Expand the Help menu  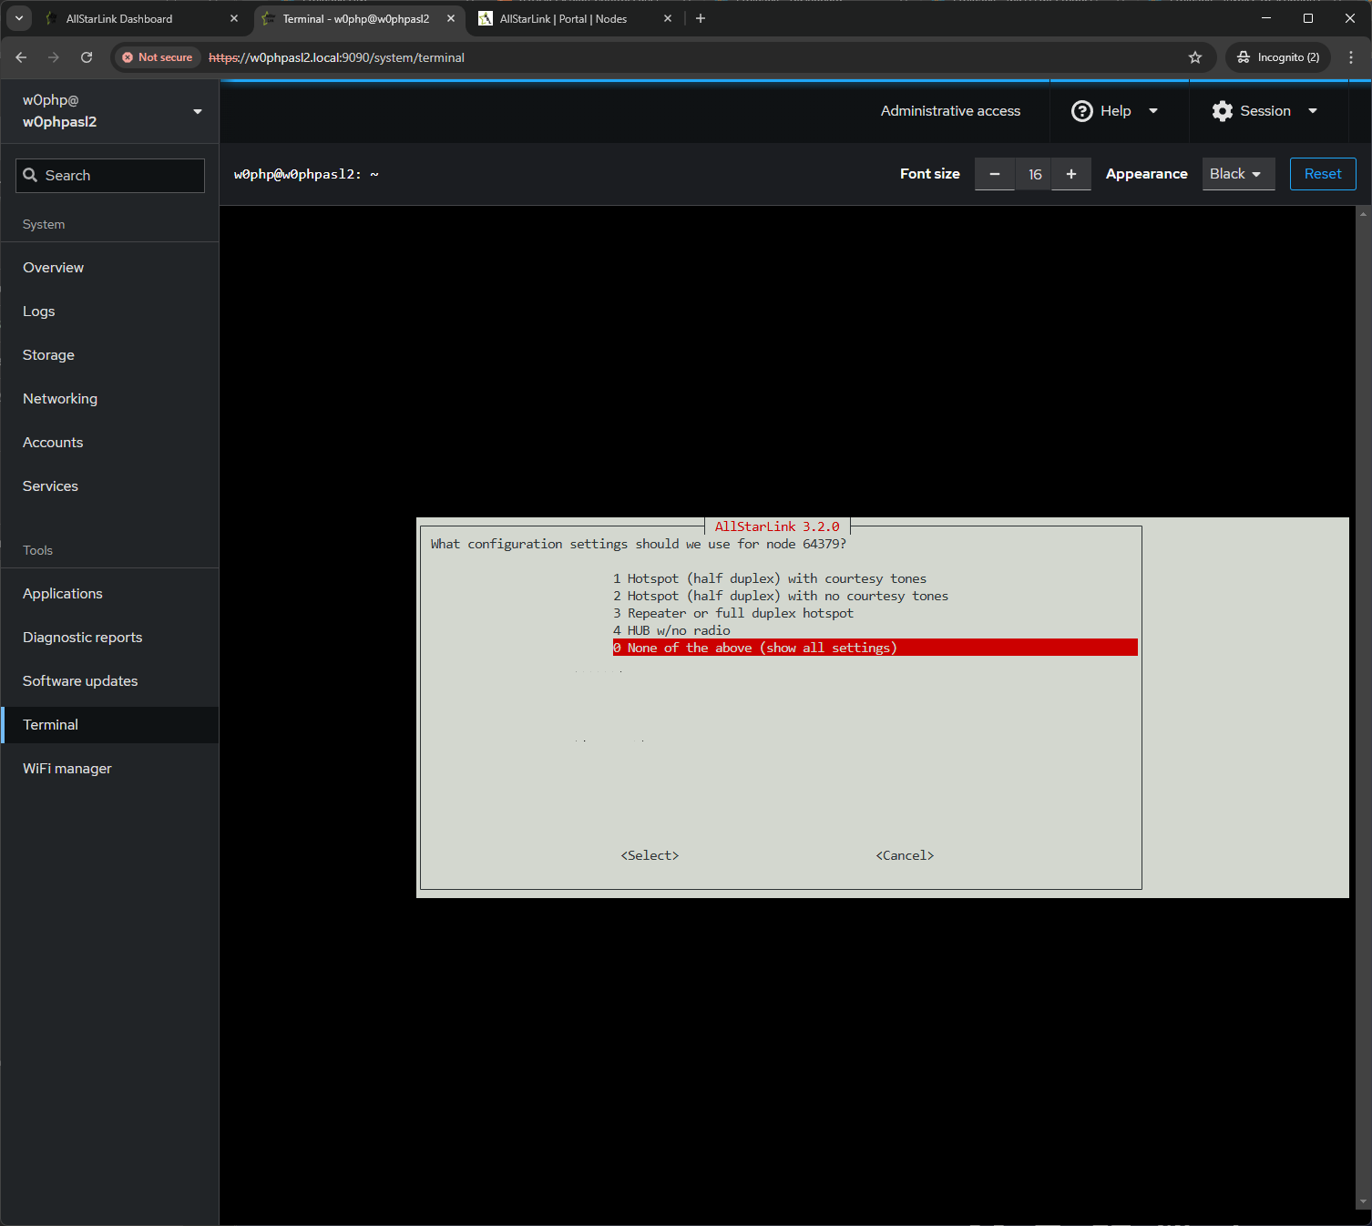point(1115,111)
